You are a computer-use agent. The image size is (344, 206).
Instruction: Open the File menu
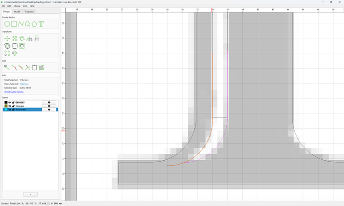click(x=3, y=6)
